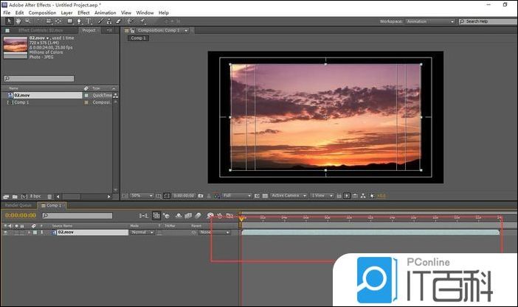Viewport: 518px width, 307px height.
Task: Toggle video visibility for 02.mov layer
Action: tap(6, 232)
